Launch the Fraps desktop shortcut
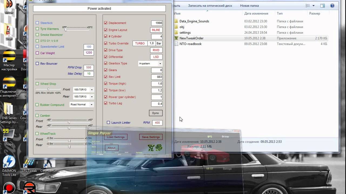The image size is (346, 194). tap(9, 138)
